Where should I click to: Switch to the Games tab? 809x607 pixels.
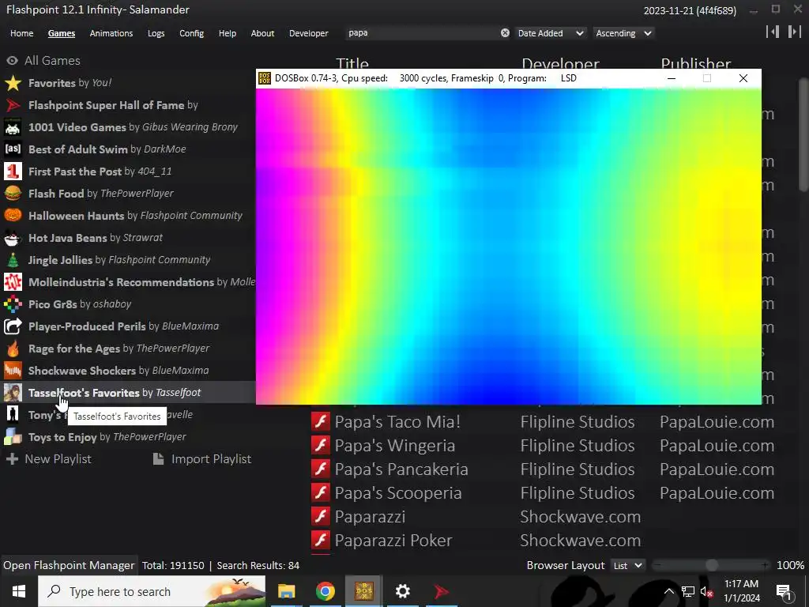[62, 33]
